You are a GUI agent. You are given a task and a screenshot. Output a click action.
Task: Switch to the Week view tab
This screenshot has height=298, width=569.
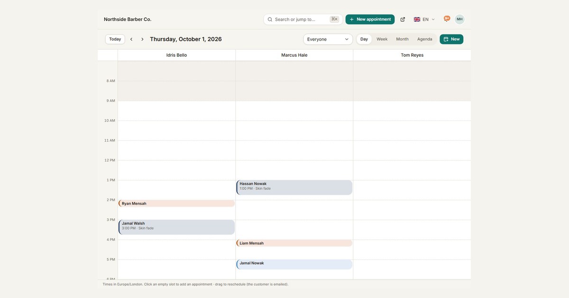(x=382, y=39)
